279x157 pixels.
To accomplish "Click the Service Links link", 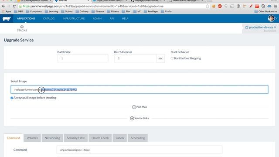I will [141, 118].
